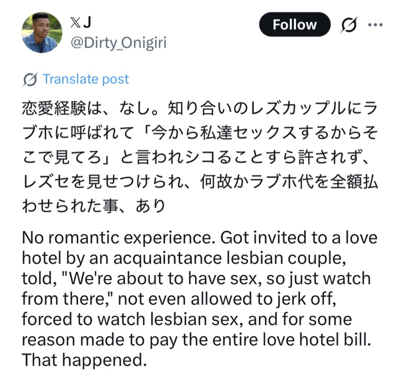The height and width of the screenshot is (381, 408).
Task: Follow the @Dirty_Onigiri account
Action: 294,25
